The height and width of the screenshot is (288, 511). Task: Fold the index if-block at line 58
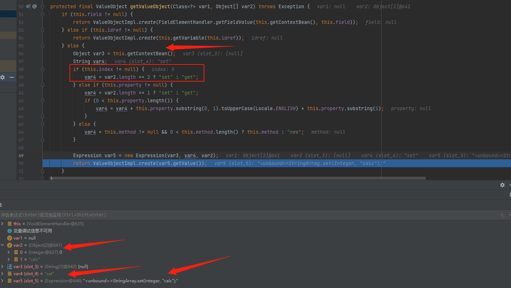[x=42, y=69]
